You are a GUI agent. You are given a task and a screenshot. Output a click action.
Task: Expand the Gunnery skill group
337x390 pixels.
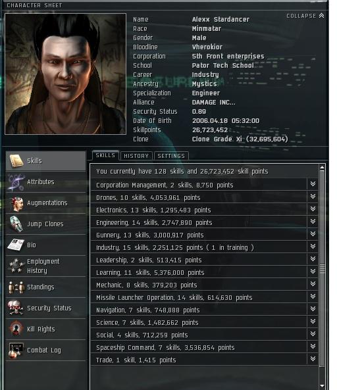click(313, 234)
